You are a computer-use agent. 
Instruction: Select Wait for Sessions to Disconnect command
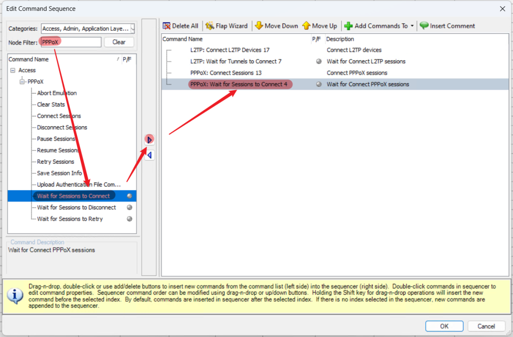point(76,207)
